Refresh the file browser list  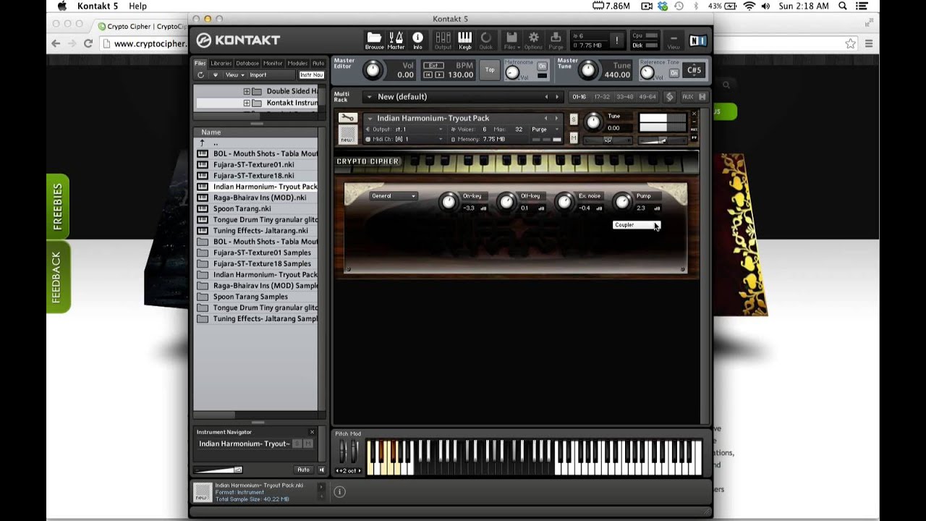click(x=200, y=75)
